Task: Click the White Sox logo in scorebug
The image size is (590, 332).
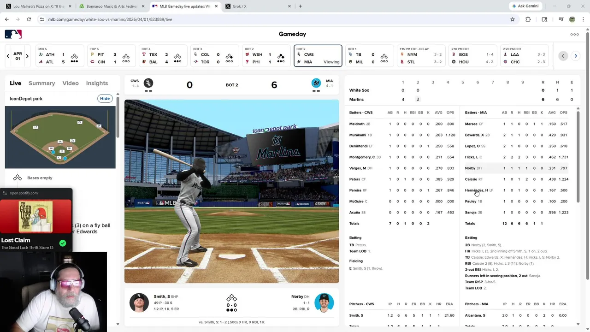Action: [148, 83]
